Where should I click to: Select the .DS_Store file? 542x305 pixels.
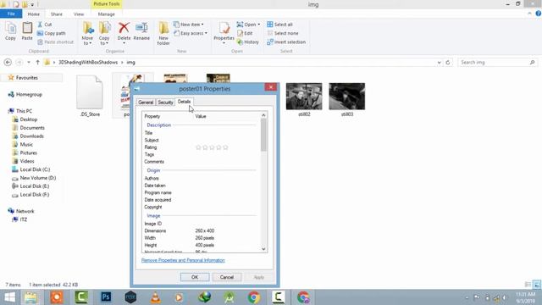coord(90,96)
